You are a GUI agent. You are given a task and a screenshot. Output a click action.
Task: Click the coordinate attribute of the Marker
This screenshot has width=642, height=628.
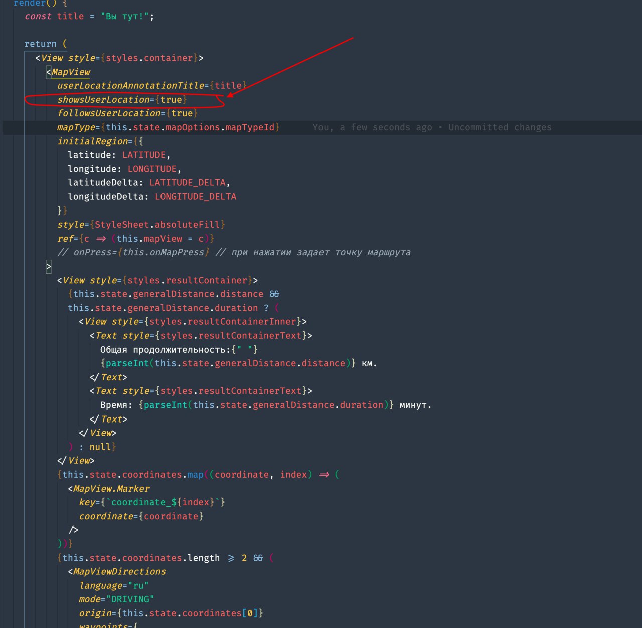[106, 516]
